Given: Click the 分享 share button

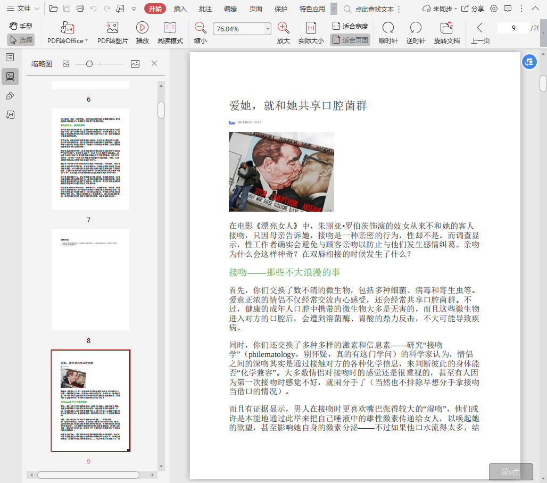Looking at the screenshot, I should (x=472, y=9).
